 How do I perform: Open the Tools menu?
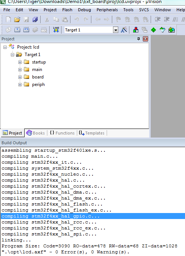point(128,10)
